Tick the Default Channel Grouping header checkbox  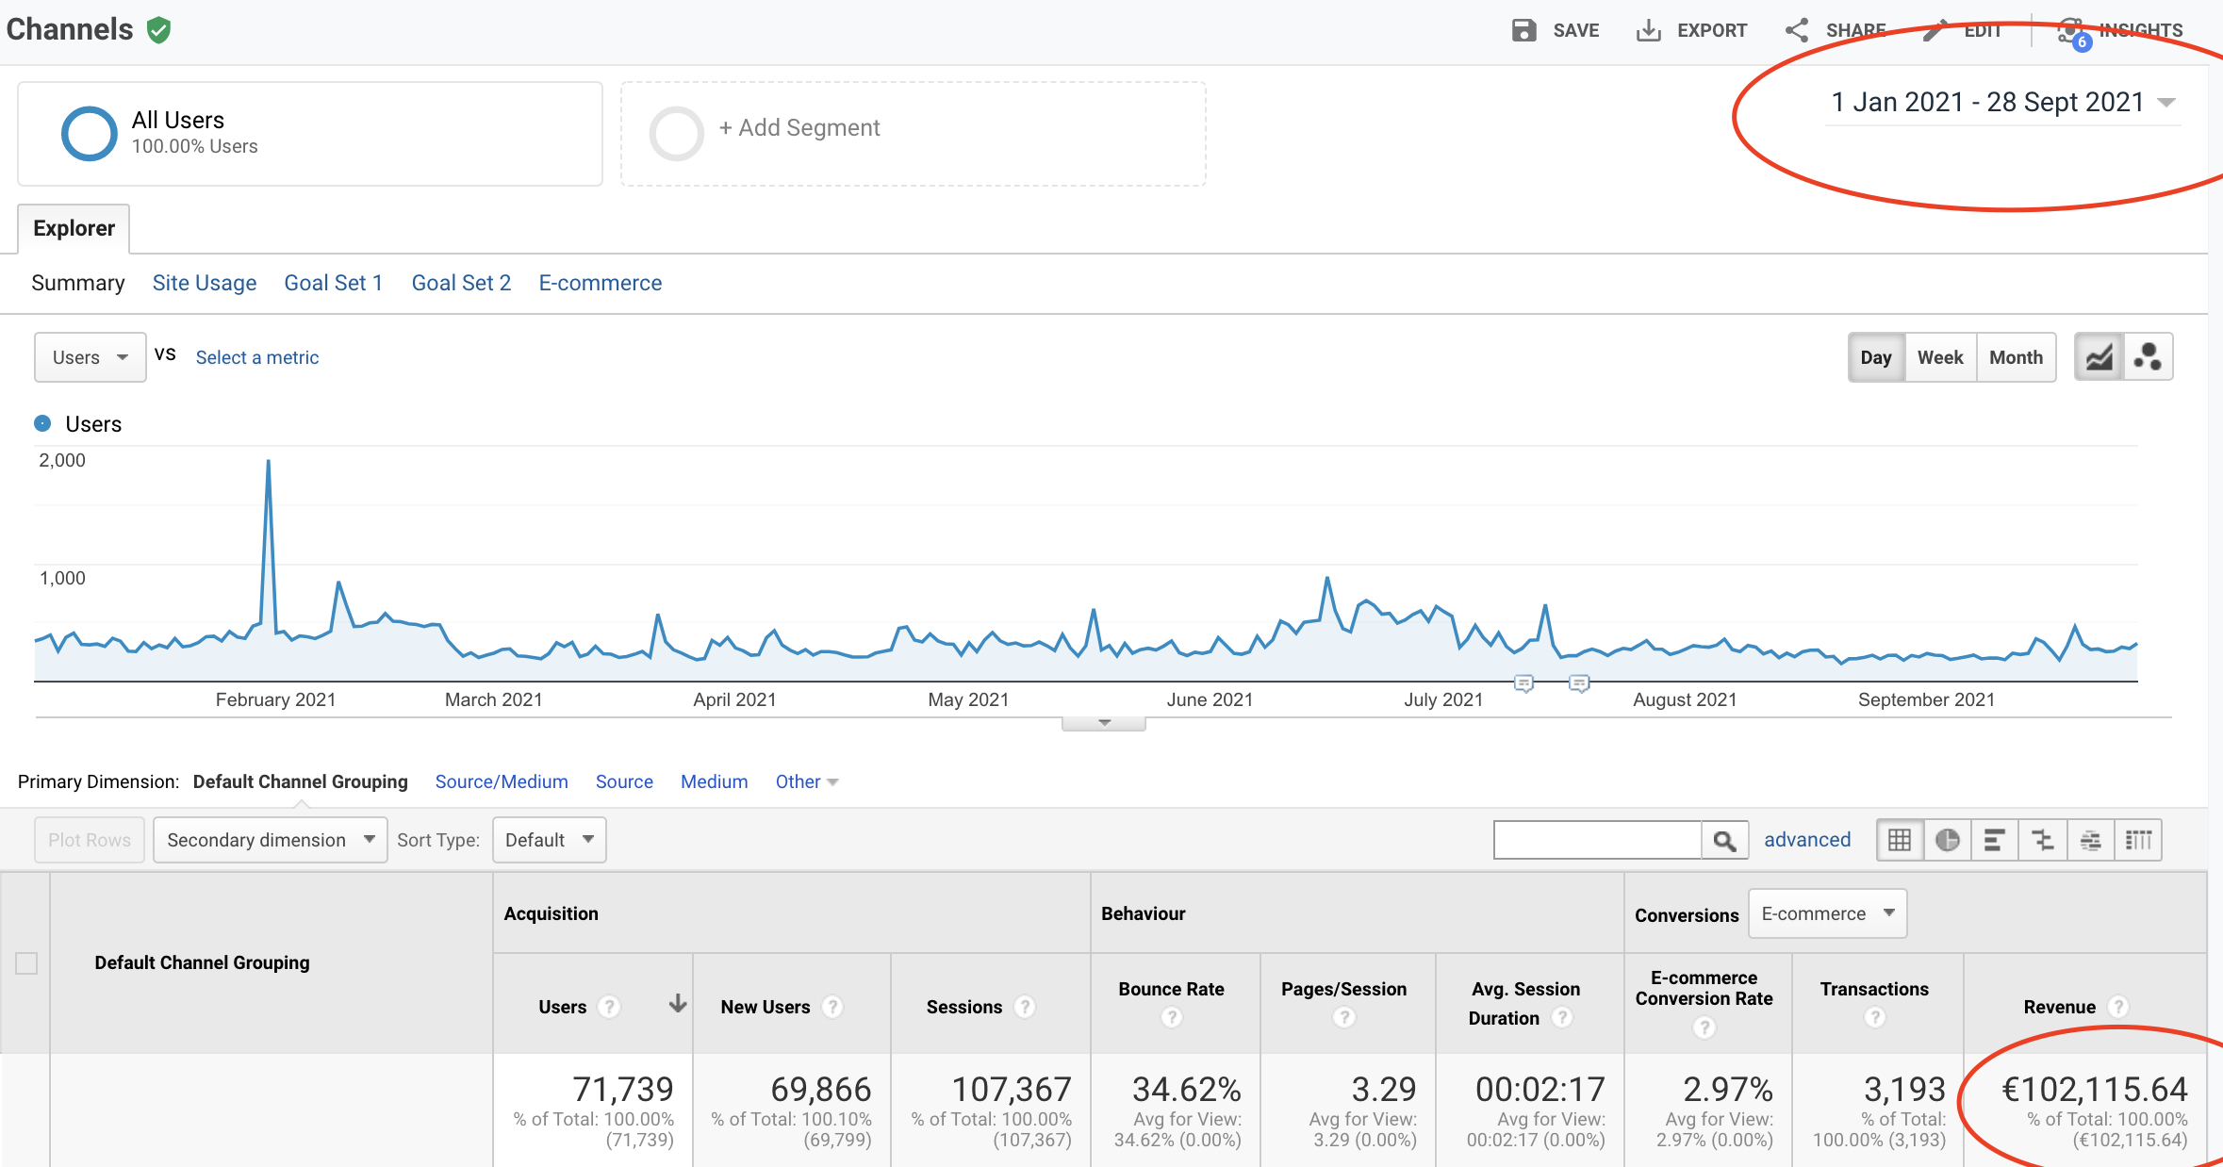(x=26, y=963)
